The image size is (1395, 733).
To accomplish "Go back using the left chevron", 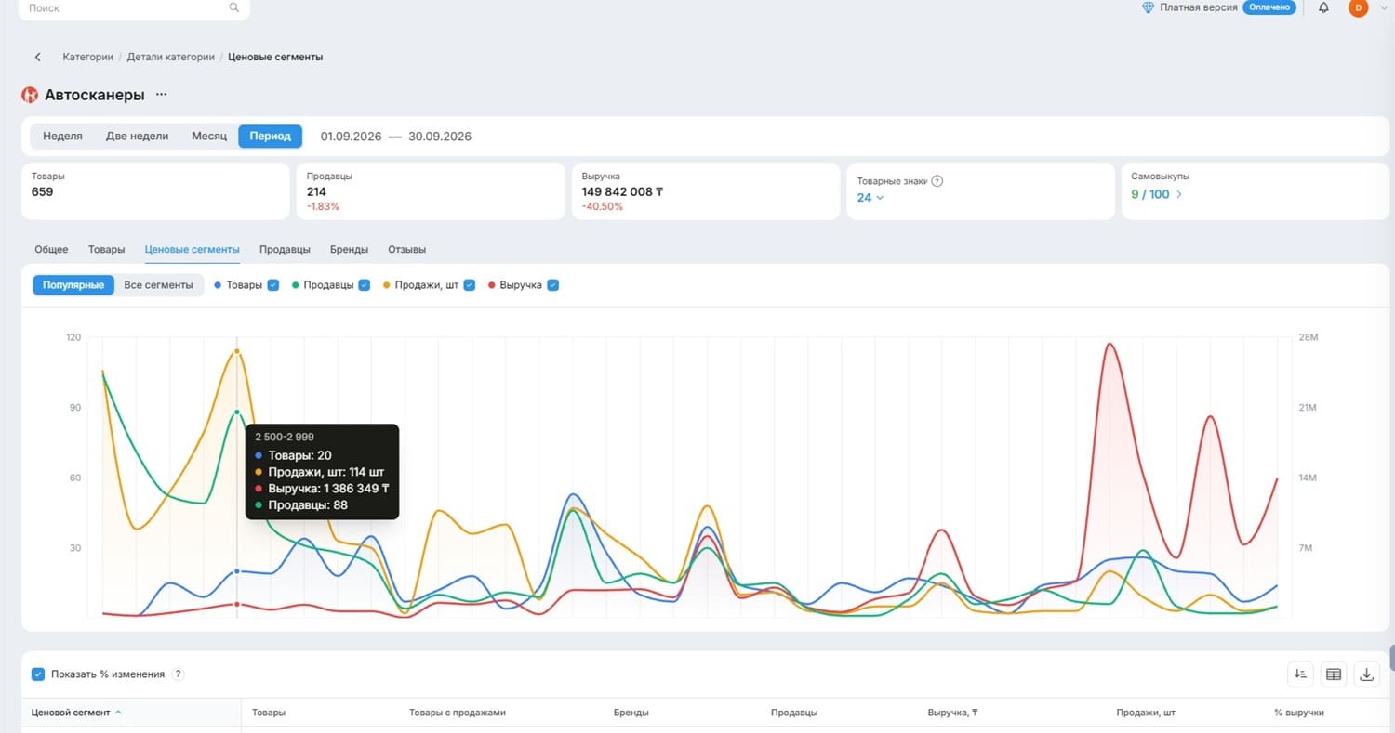I will [x=38, y=57].
